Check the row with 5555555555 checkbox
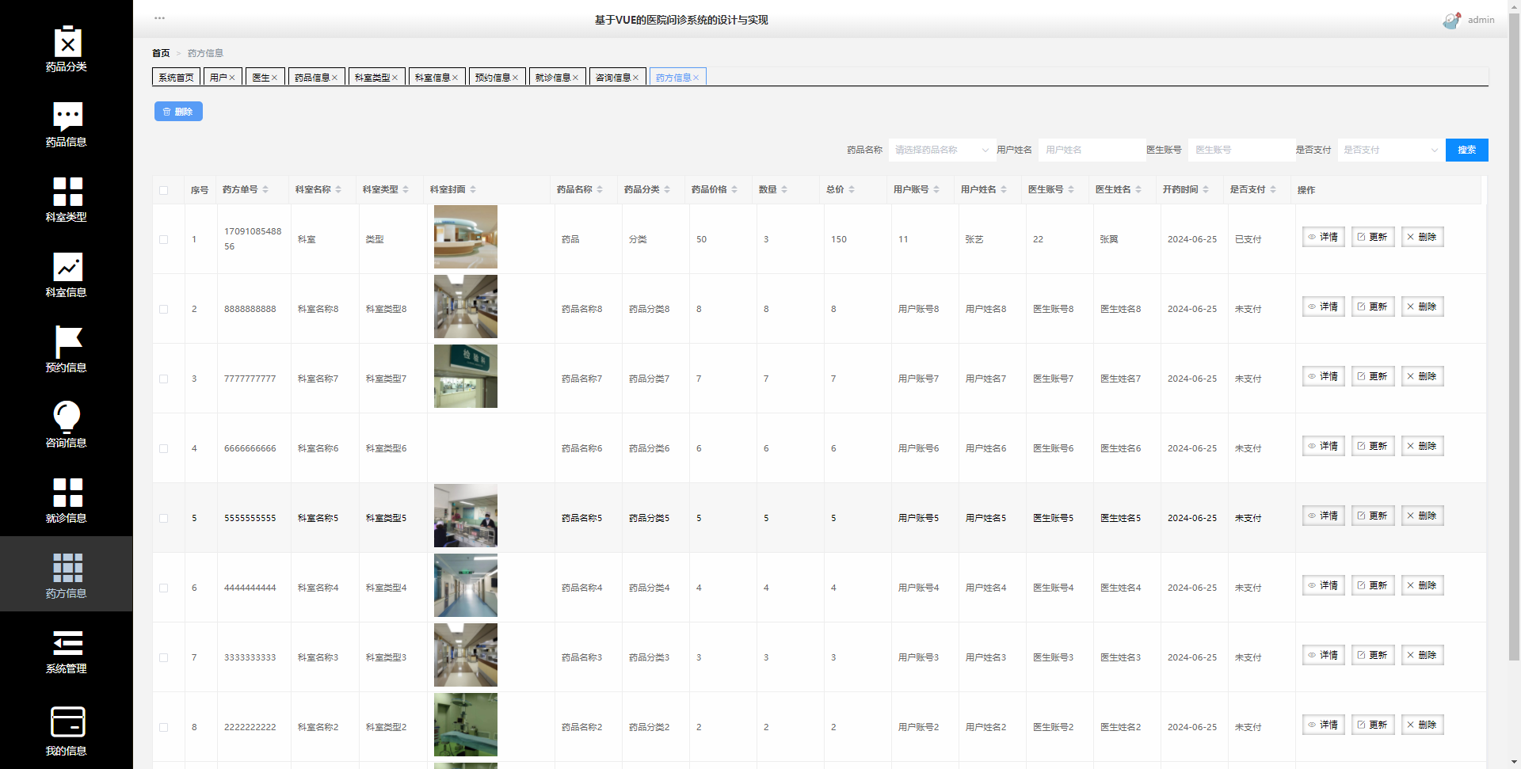1521x769 pixels. tap(164, 518)
